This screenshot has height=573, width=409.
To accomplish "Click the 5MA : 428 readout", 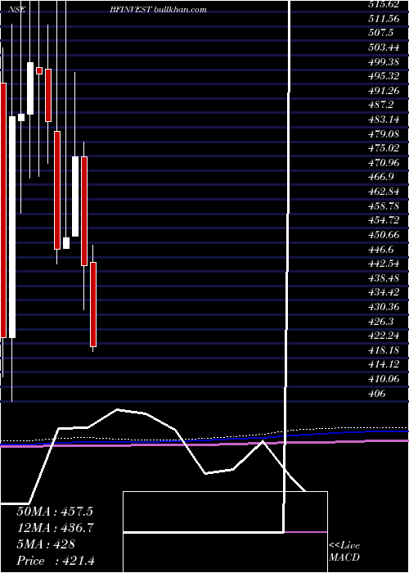I will coord(46,544).
